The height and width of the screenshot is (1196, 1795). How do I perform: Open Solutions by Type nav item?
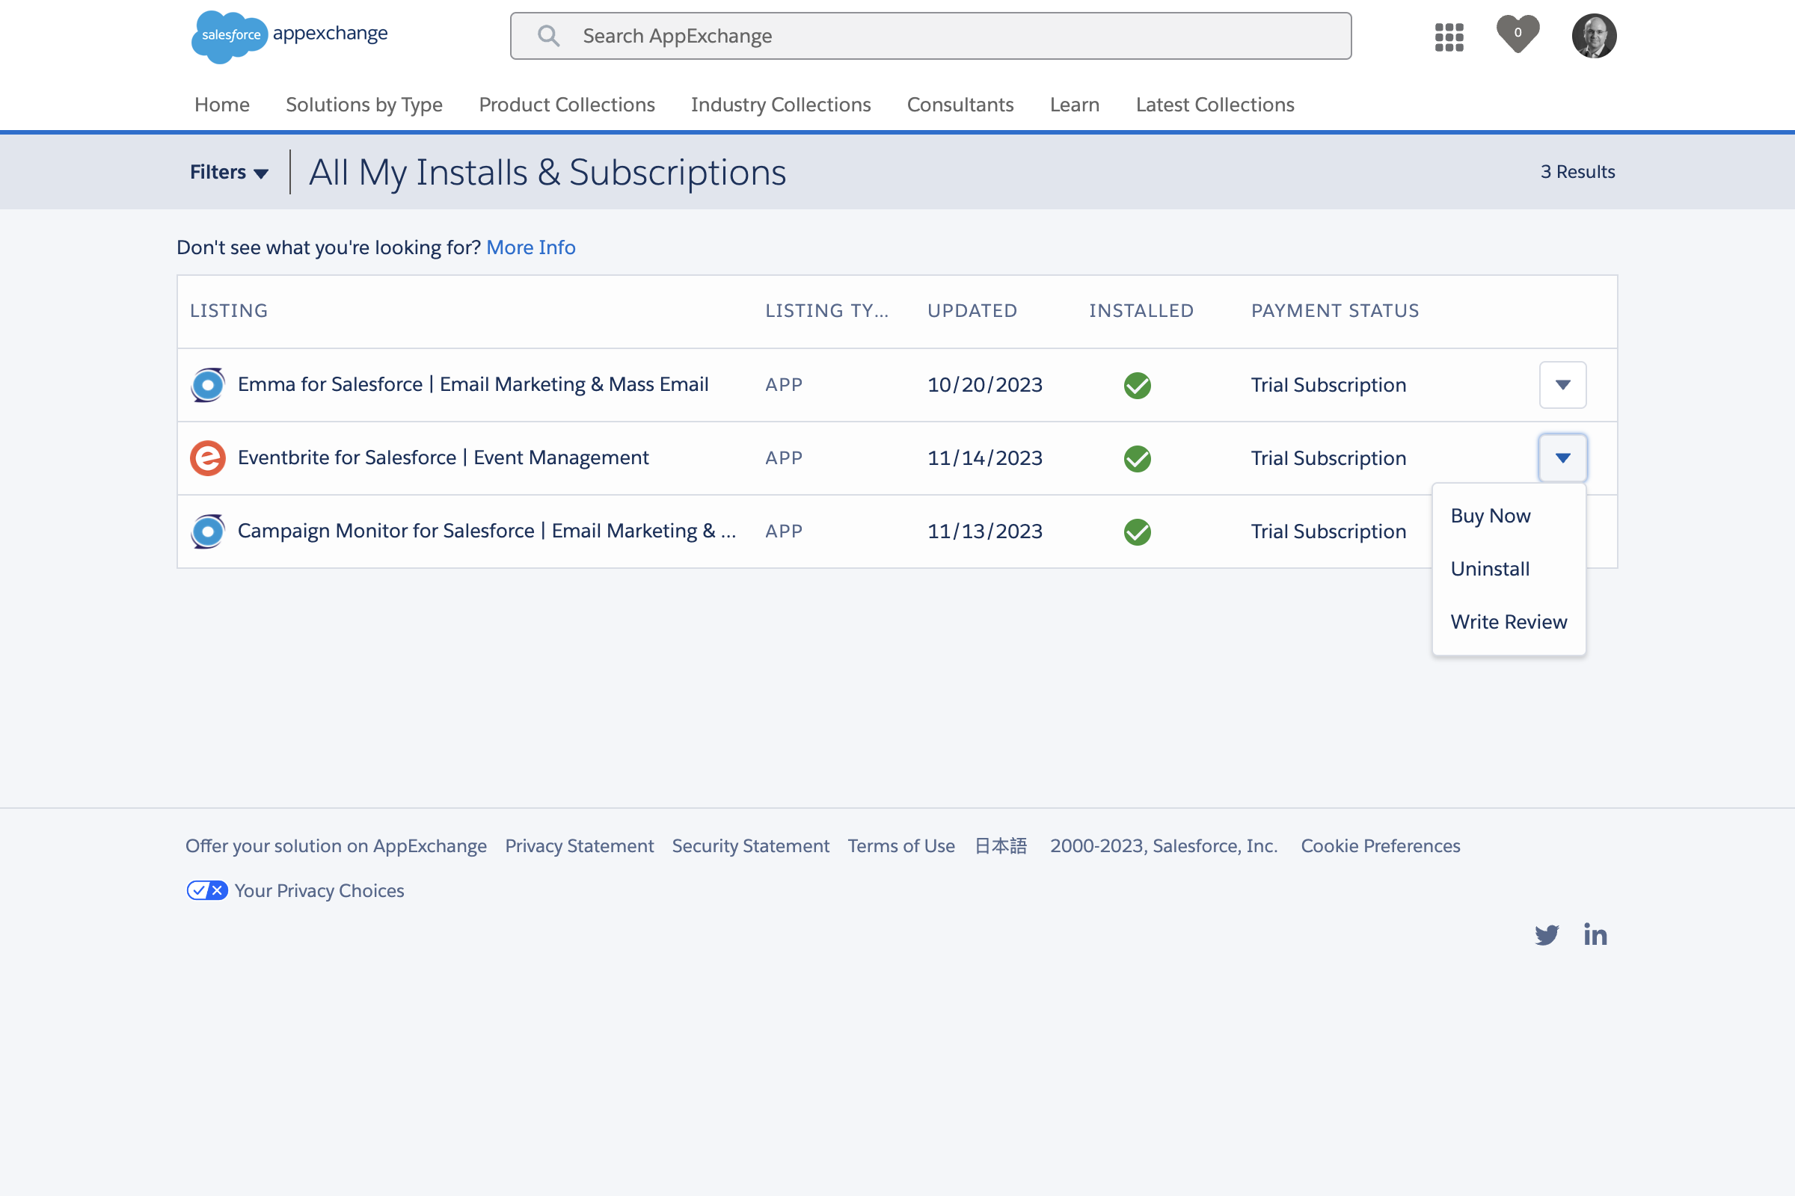pos(364,105)
